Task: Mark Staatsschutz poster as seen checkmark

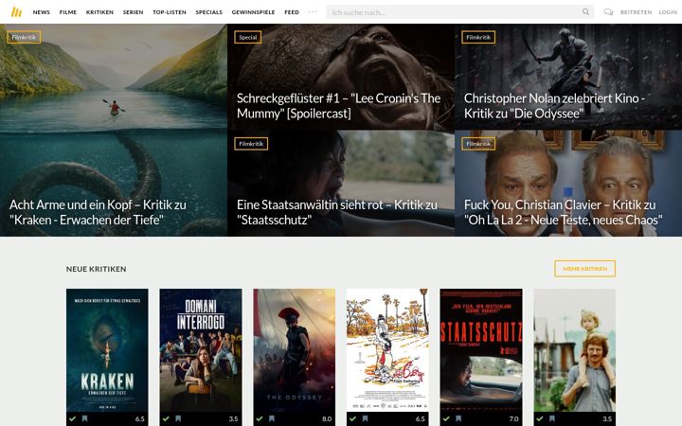Action: coord(446,418)
